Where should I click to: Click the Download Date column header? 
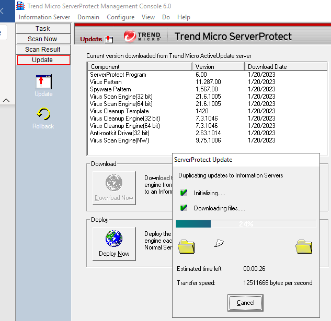(x=286, y=67)
